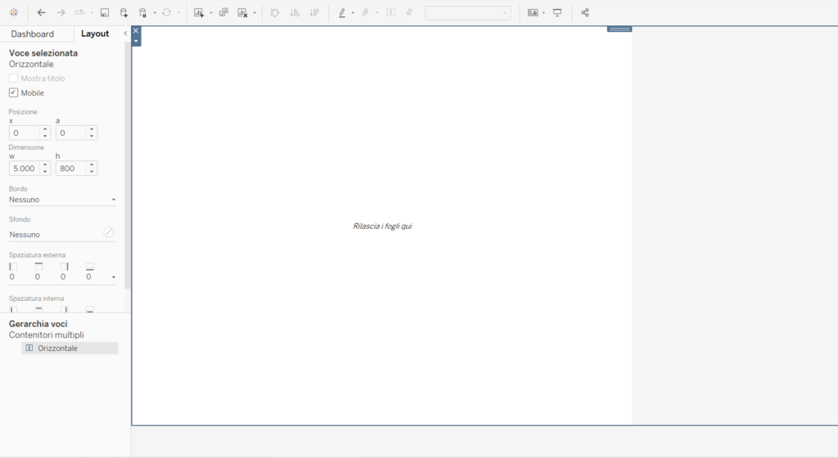Click the share icon in toolbar
The image size is (838, 458).
pyautogui.click(x=584, y=13)
